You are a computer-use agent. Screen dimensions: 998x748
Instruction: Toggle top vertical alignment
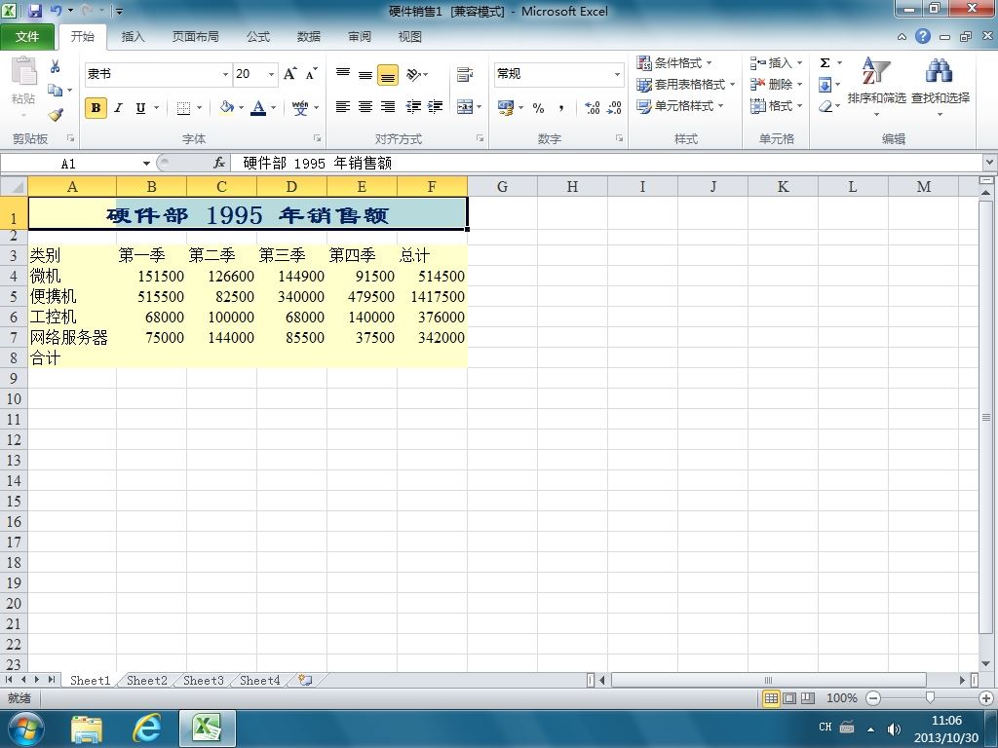click(x=343, y=74)
